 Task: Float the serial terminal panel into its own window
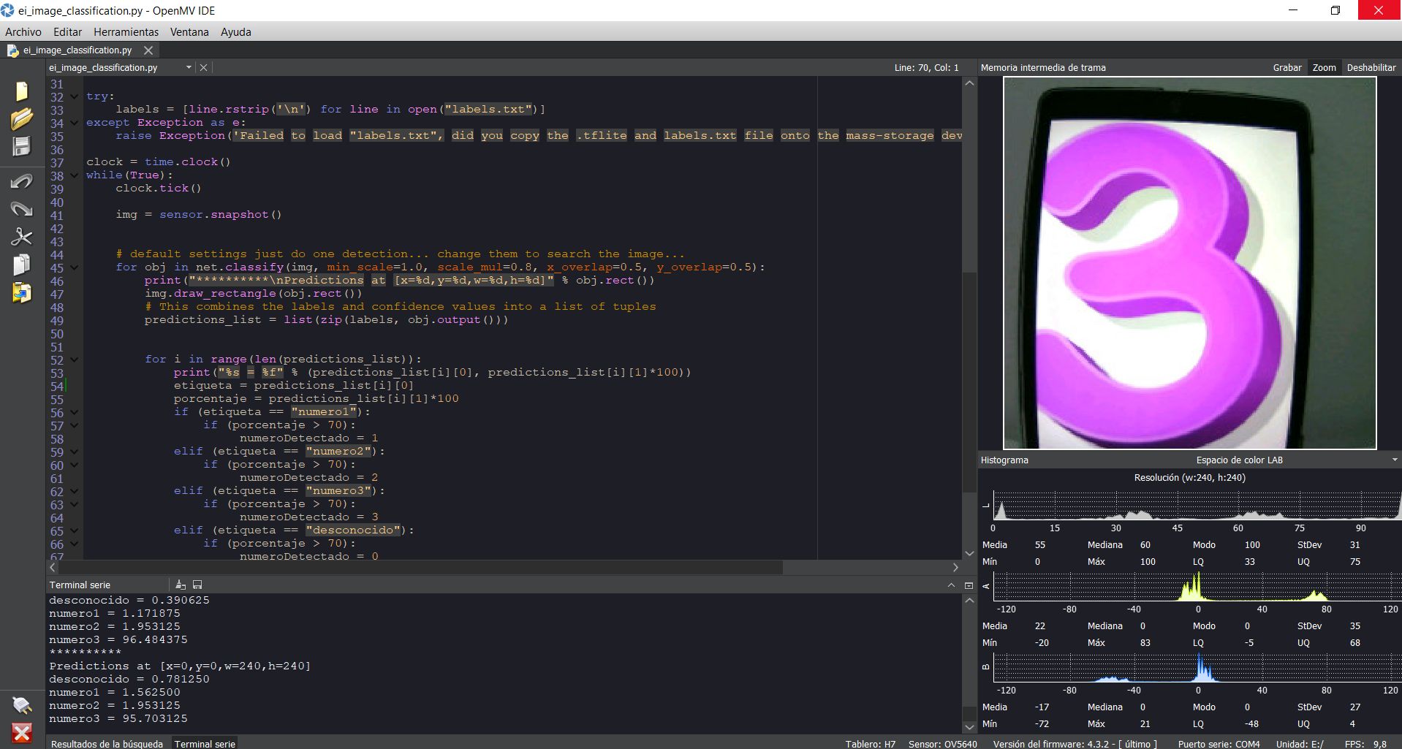point(969,585)
